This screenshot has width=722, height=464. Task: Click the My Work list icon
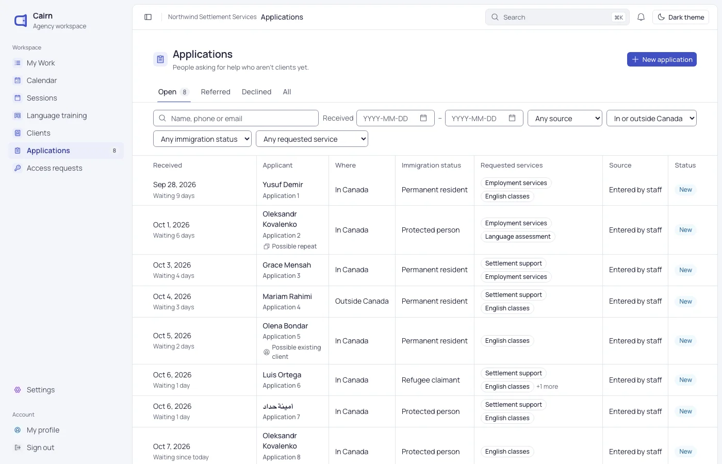[x=18, y=63]
